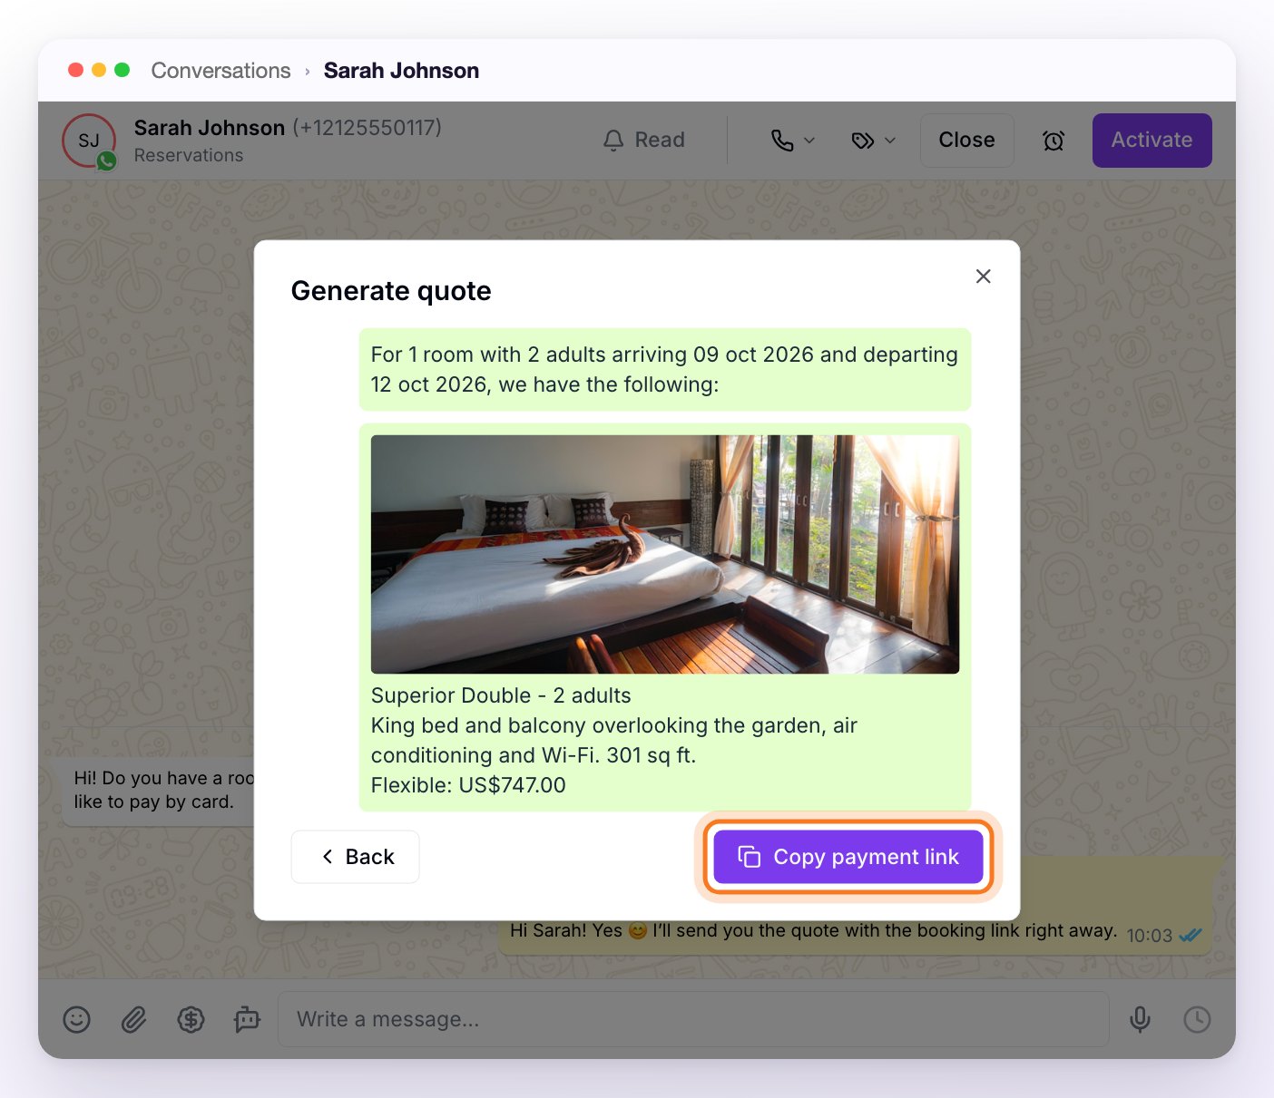Image resolution: width=1274 pixels, height=1098 pixels.
Task: Expand the tags dropdown
Action: coord(874,141)
